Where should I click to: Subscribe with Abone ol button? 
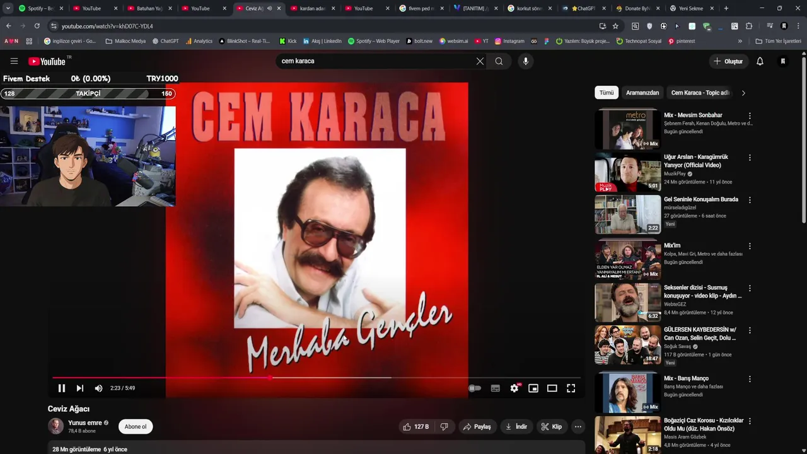[x=136, y=427]
